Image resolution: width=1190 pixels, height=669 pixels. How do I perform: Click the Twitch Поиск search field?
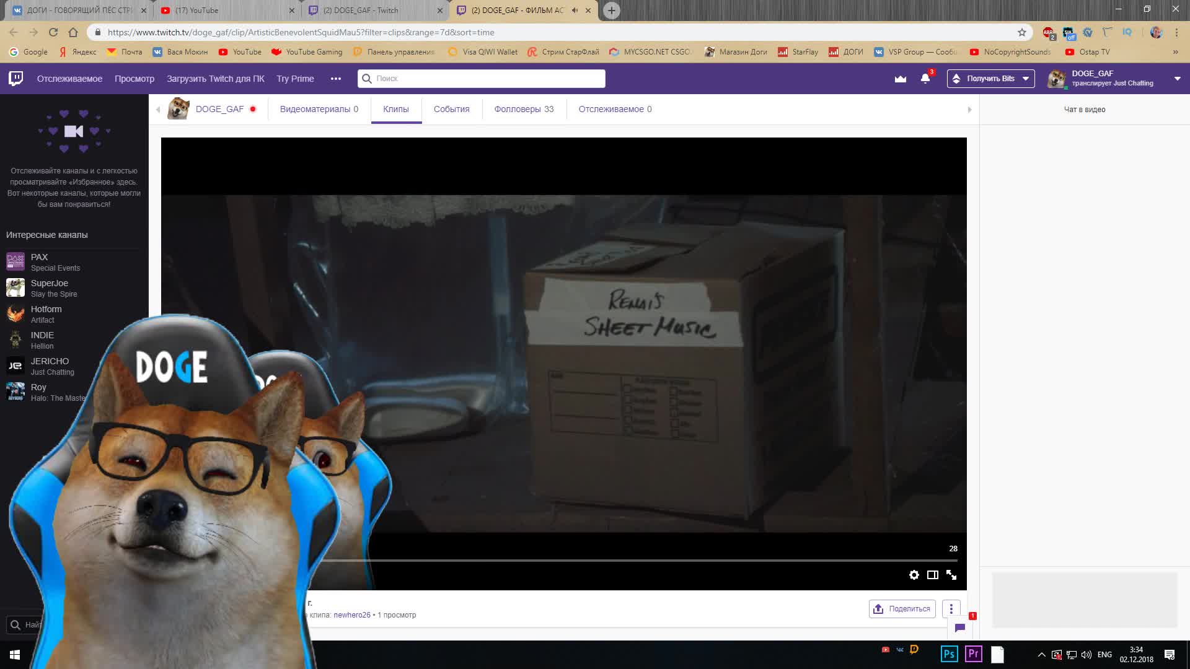click(x=481, y=79)
